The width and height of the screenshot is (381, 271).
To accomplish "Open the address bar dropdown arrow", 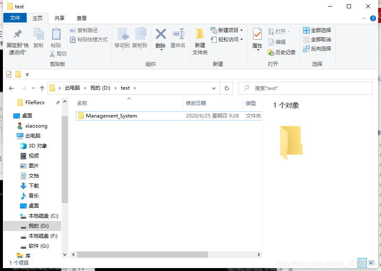I will (x=213, y=88).
